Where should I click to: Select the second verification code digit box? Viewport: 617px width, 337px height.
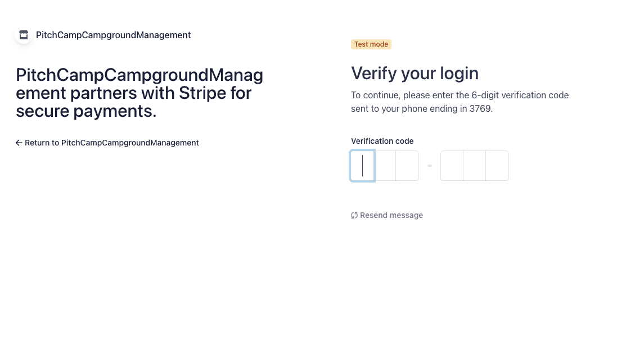[385, 166]
